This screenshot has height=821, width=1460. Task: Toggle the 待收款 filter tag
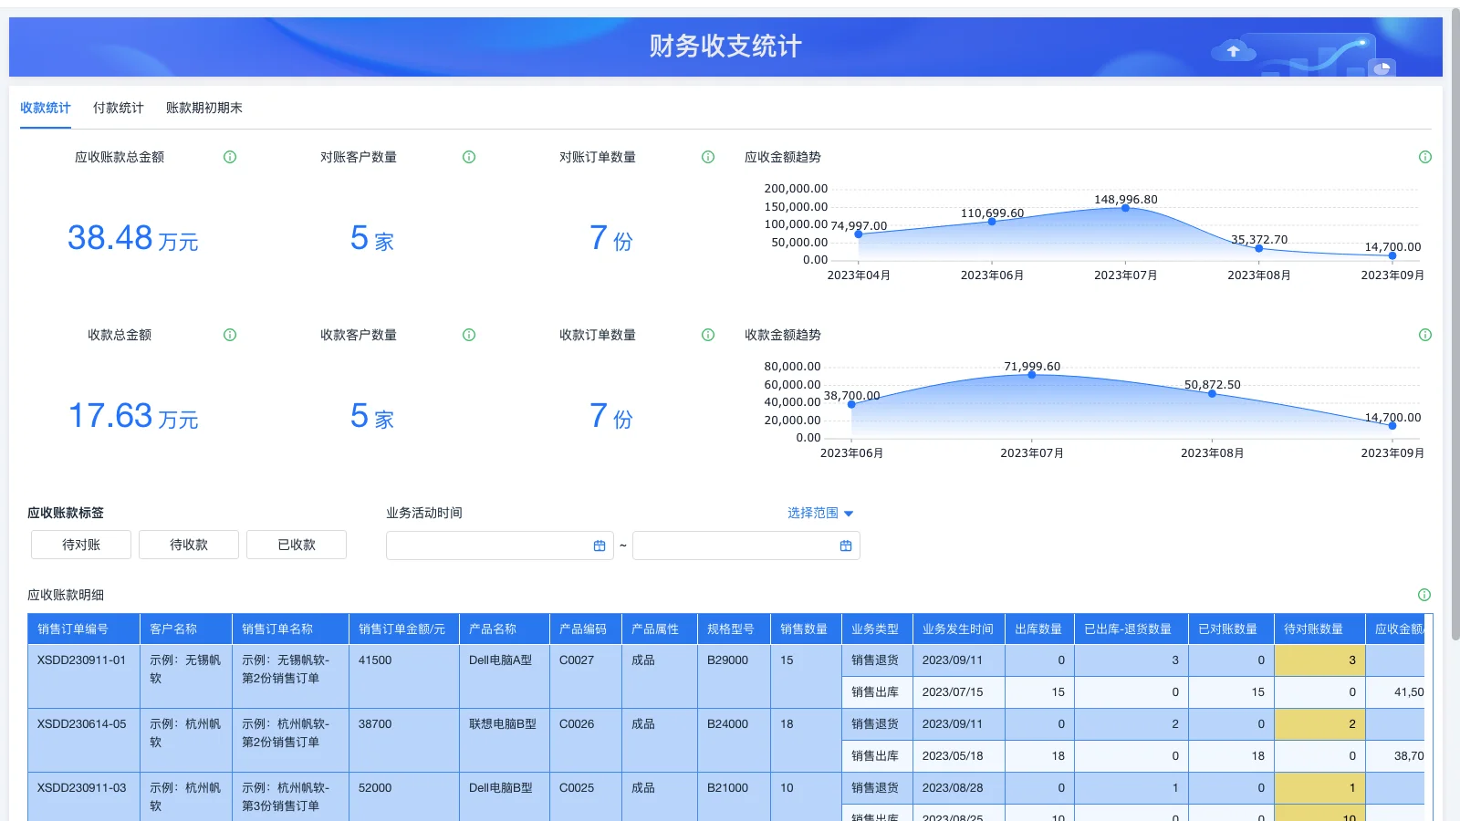click(x=188, y=545)
